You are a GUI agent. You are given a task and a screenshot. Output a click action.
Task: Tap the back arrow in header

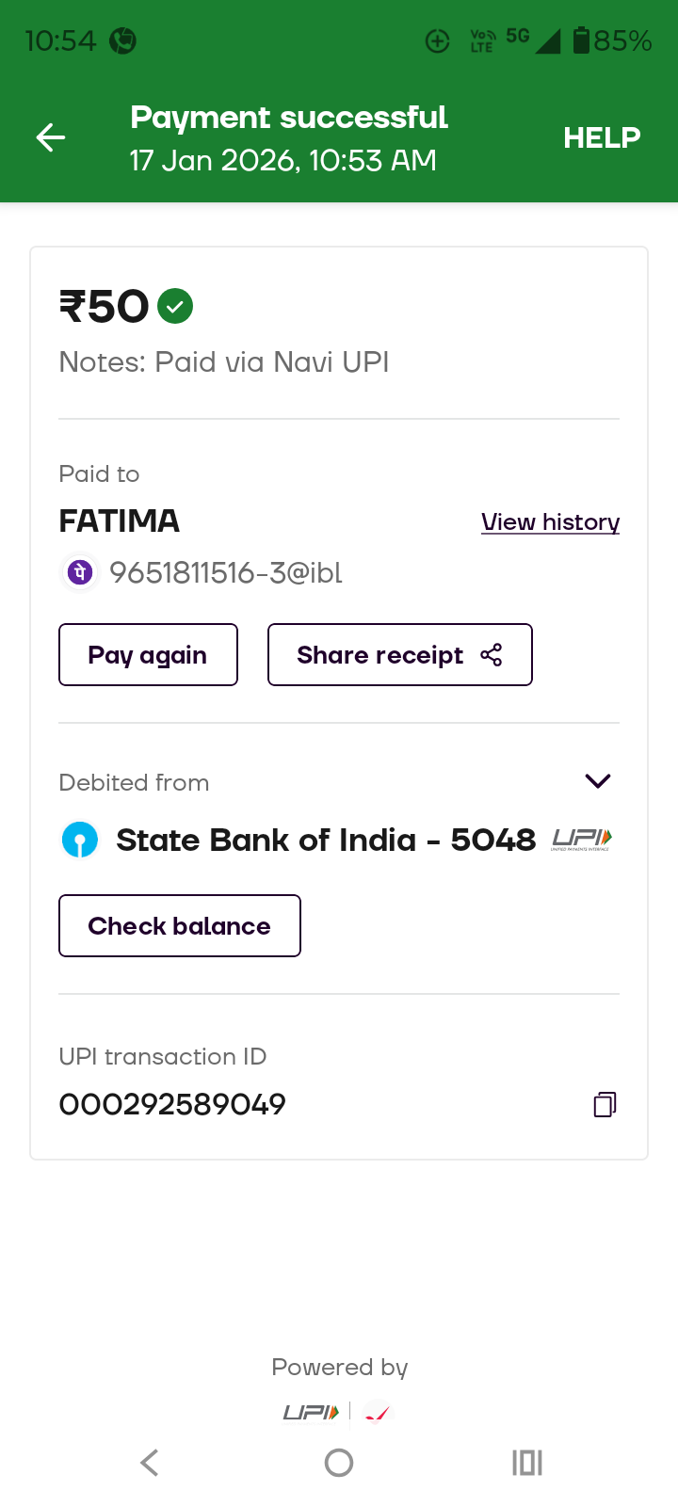(51, 138)
